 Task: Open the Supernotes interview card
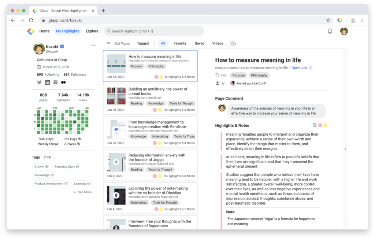coord(150,223)
